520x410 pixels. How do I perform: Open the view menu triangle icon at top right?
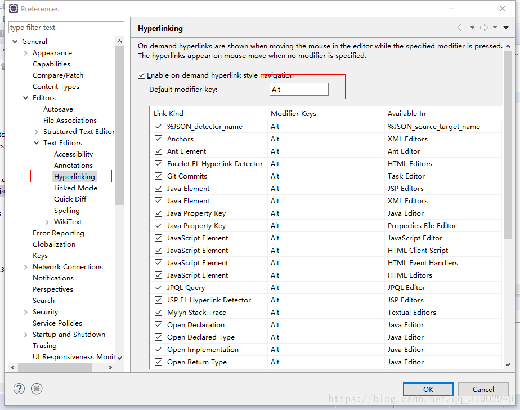point(506,28)
